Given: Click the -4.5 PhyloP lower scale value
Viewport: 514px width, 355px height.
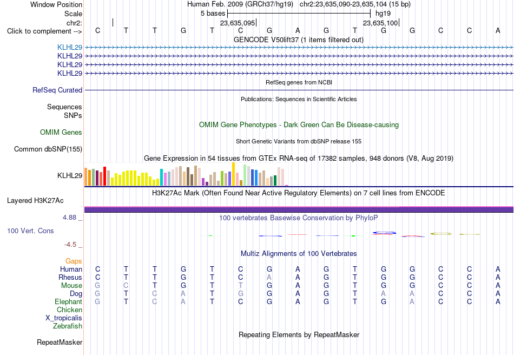Looking at the screenshot, I should tap(70, 245).
